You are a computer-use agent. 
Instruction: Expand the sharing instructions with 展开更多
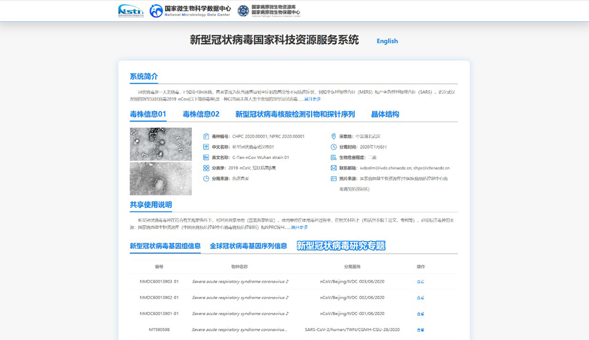299,227
